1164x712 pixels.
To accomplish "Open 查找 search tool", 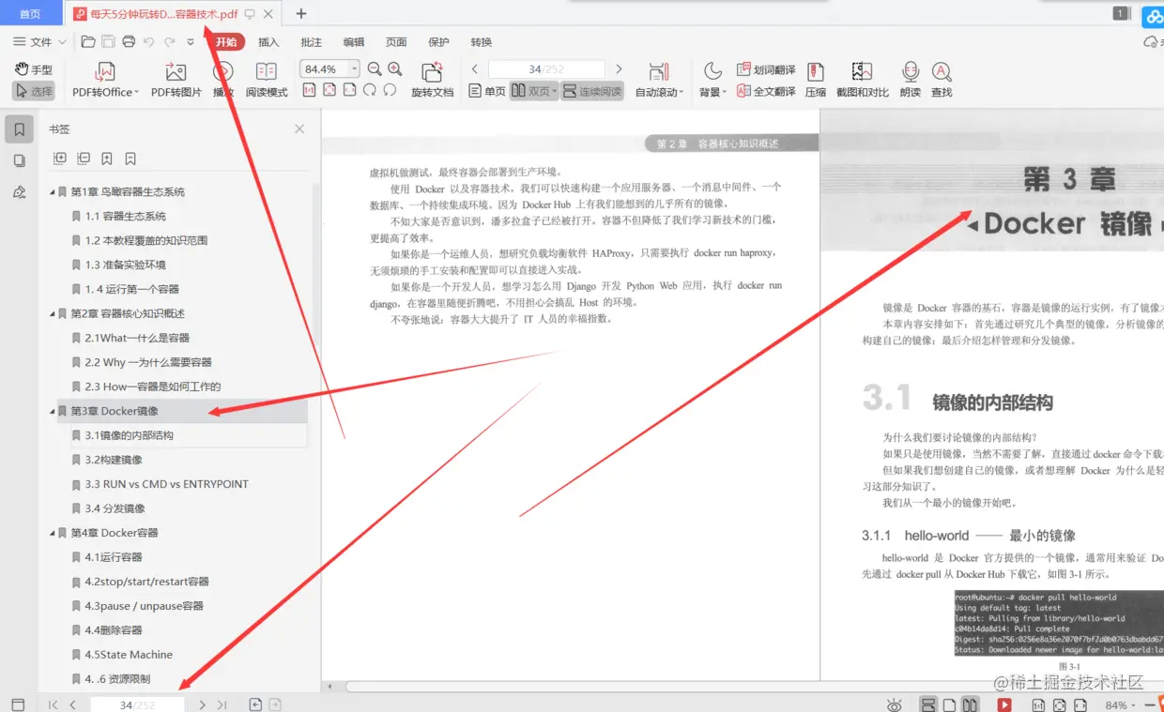I will point(942,80).
